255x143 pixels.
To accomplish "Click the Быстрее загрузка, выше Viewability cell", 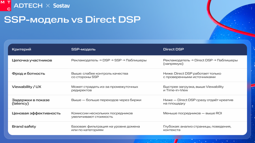I will point(193,88).
